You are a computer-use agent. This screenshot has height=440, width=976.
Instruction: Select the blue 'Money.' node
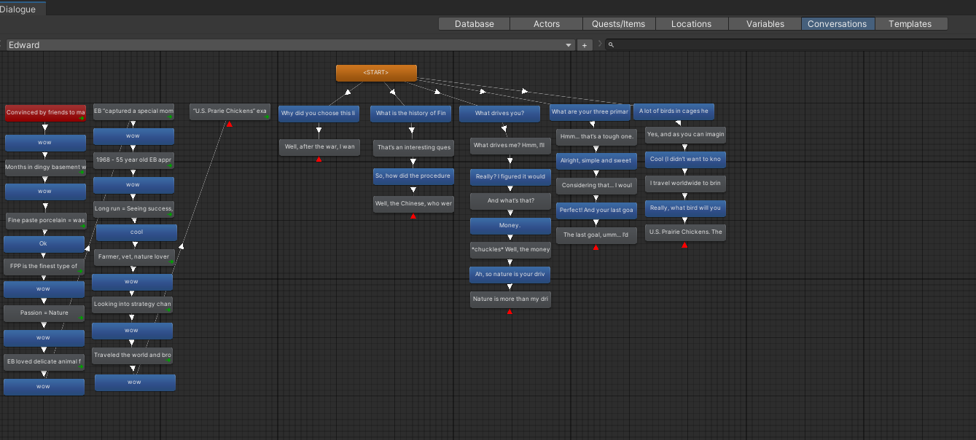click(510, 226)
